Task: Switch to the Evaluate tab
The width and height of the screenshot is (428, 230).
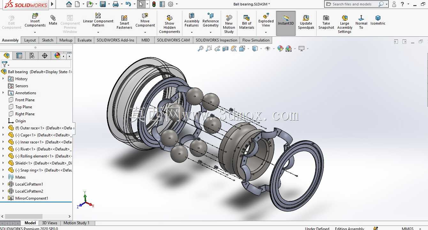Action: [x=85, y=40]
